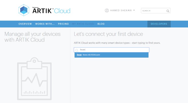The height and width of the screenshot is (103, 188).
Task: Click the user avatar icon
Action: tap(107, 11)
